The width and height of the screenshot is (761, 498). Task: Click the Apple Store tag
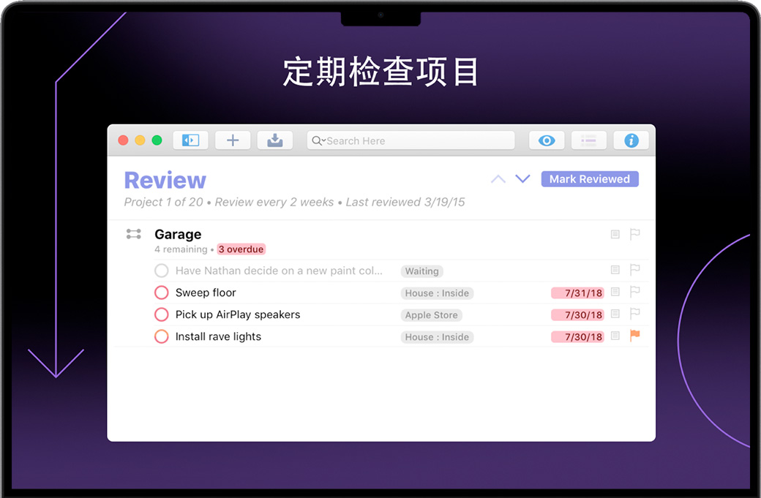tap(431, 315)
